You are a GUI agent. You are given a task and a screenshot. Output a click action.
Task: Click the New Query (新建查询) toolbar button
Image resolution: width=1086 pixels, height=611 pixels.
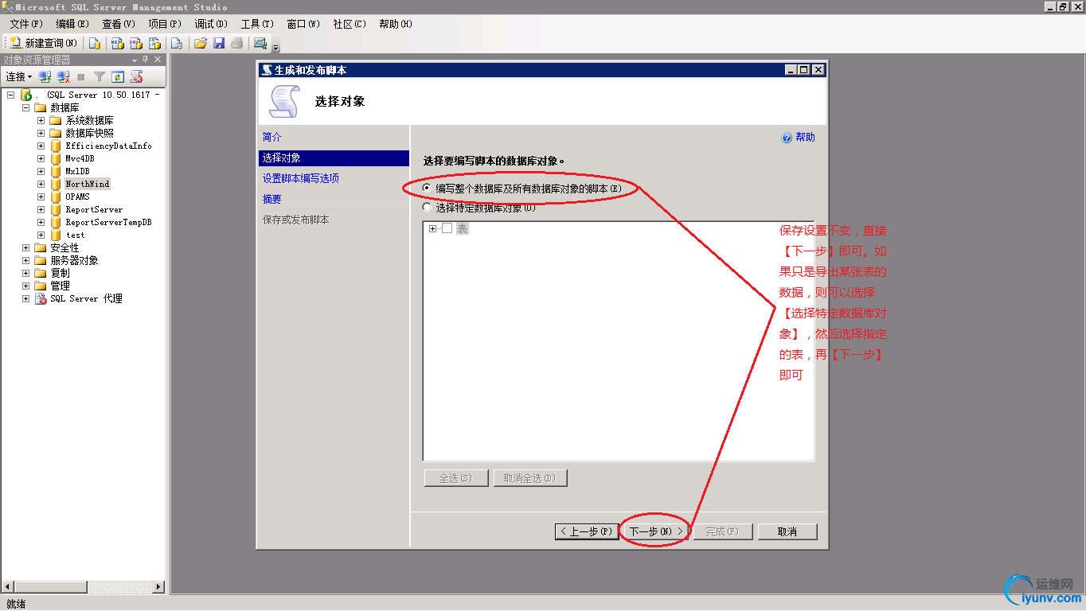[x=44, y=43]
